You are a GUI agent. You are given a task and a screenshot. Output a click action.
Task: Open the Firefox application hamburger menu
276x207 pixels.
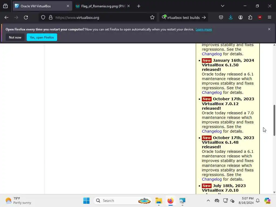270,17
